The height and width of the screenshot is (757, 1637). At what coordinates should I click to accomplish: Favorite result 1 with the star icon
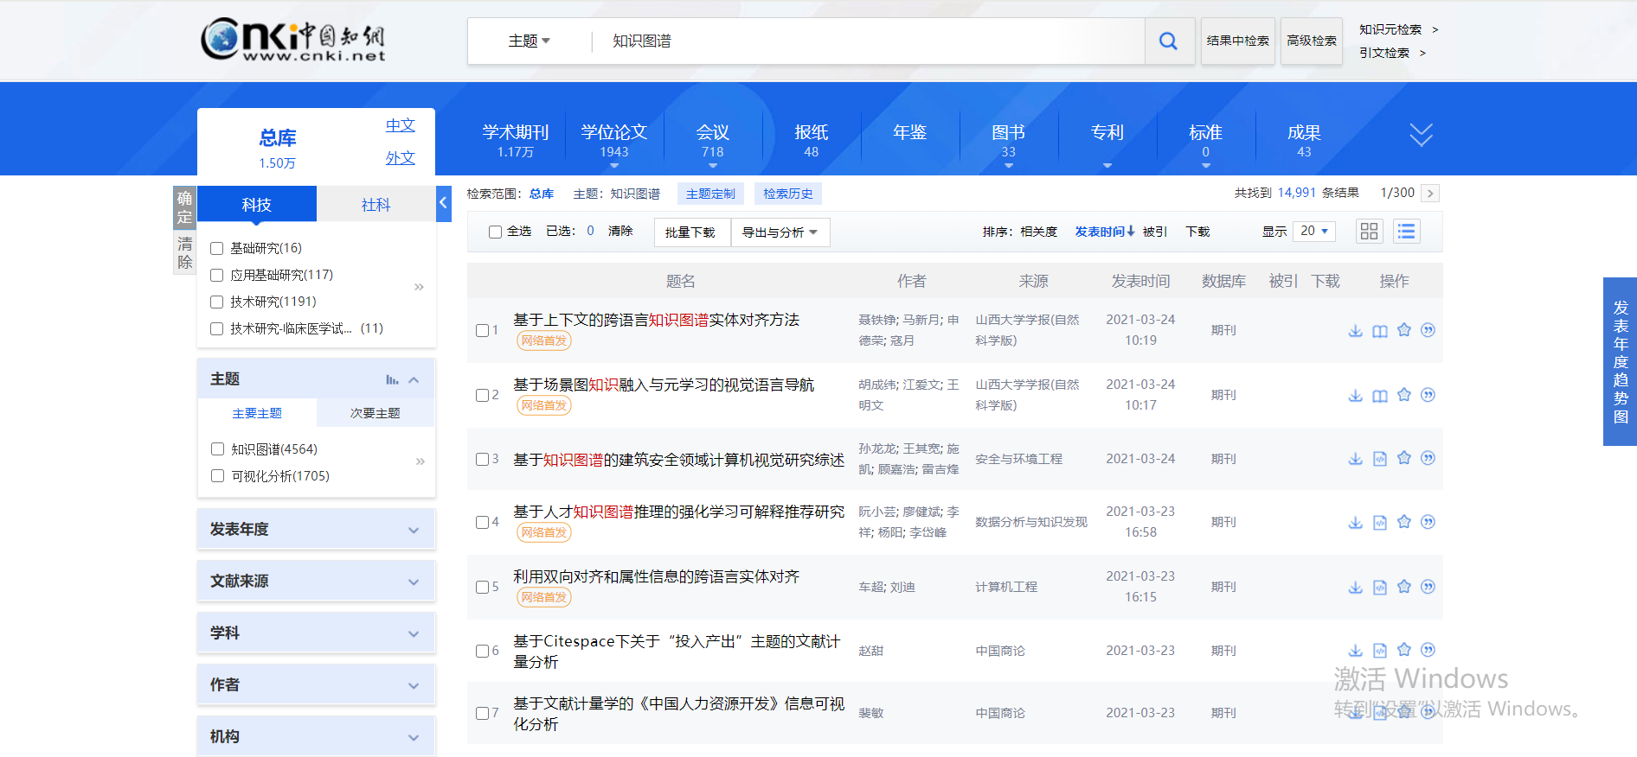tap(1404, 330)
